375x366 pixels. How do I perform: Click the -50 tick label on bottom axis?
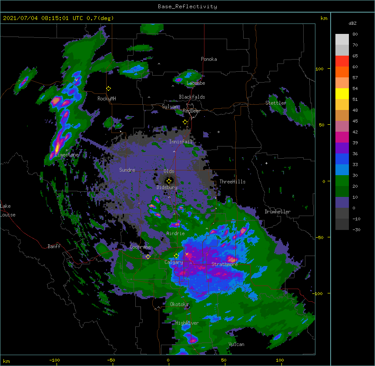111,360
